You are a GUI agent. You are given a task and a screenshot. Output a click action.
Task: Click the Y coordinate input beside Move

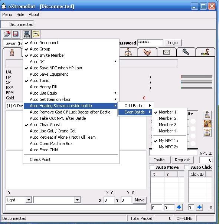coord(126,200)
